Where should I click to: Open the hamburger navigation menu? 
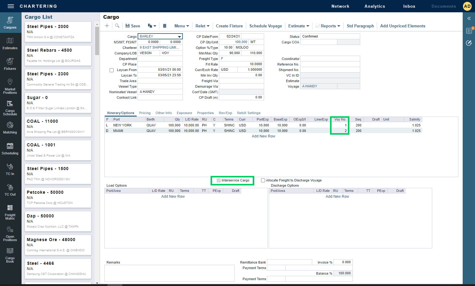coord(11,6)
